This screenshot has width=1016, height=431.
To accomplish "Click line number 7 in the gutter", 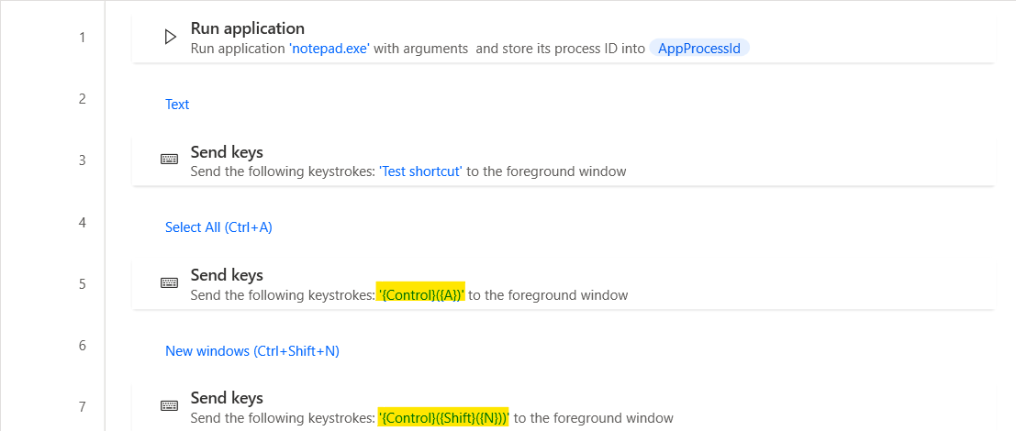I will click(x=82, y=406).
